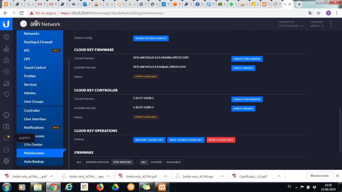Screen dimensions: 342x192
Task: Open Chrome menu three dots
Action: 337,13
